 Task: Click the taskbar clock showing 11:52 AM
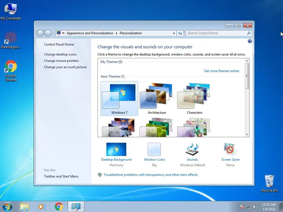269,207
